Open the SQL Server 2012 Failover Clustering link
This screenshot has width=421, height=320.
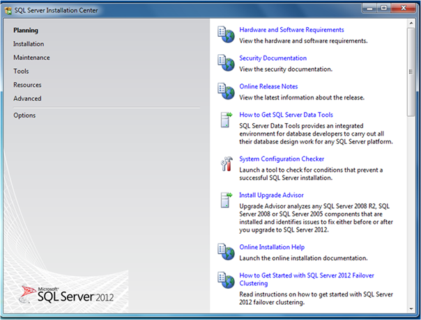[x=307, y=279]
